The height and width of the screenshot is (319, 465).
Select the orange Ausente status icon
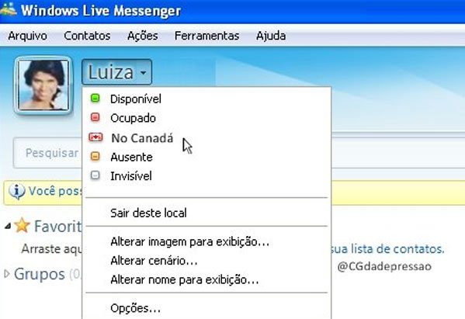coord(95,156)
